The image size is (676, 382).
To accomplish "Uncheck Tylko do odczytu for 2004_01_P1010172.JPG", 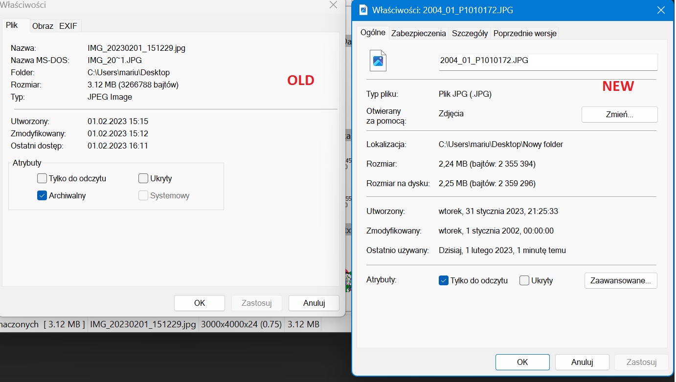I will pos(444,280).
